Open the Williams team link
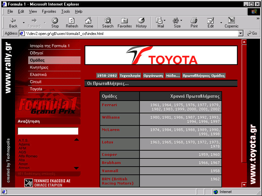Viewport: 262px width, 196px height. point(111,117)
